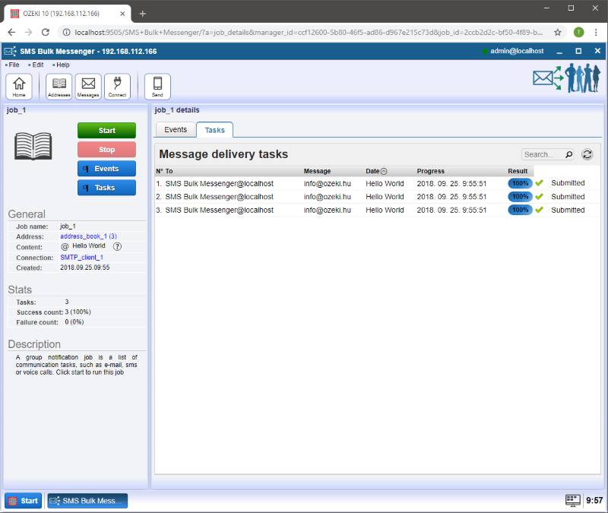Open the Help menu
The height and width of the screenshot is (513, 608).
(62, 65)
